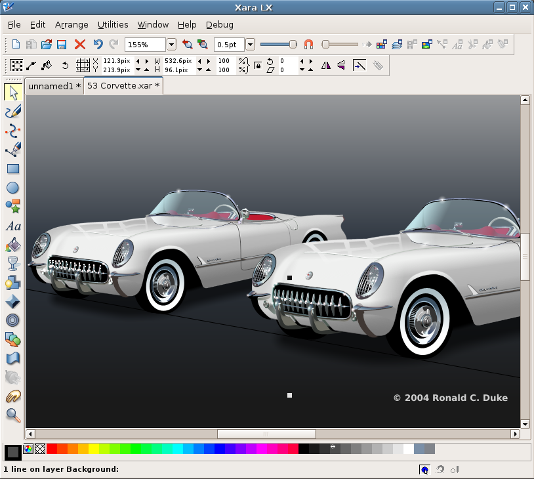Decrease rotation angle with arrow

(x=302, y=61)
